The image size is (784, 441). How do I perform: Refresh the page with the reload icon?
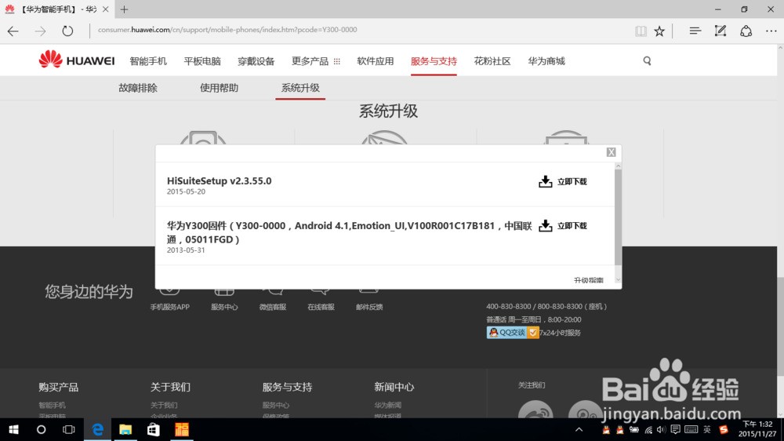[x=67, y=31]
